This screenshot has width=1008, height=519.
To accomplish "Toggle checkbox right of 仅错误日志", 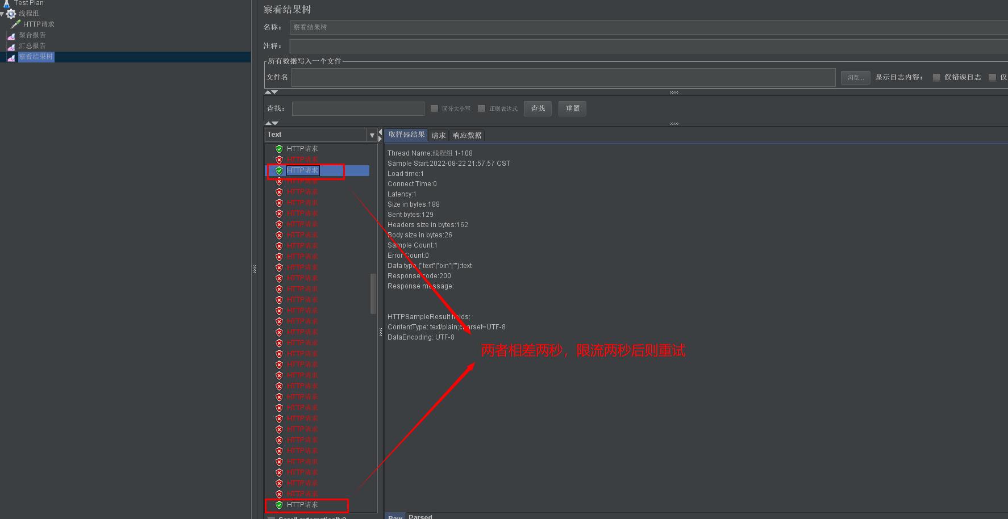I will click(992, 77).
